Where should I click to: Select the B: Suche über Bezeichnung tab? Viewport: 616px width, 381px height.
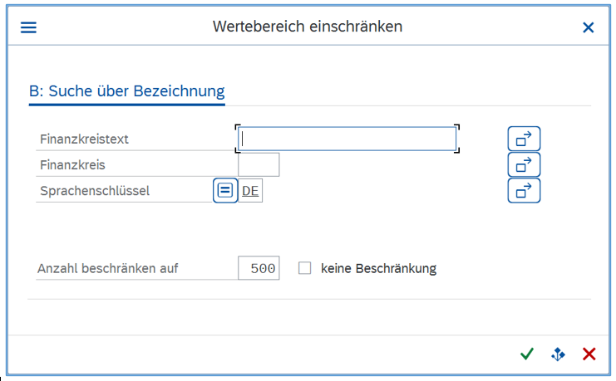[126, 91]
